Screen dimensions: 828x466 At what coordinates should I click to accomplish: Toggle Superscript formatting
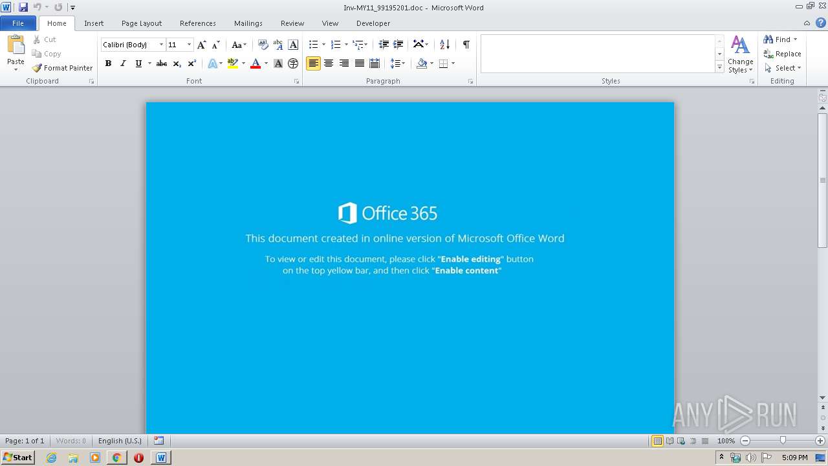point(191,63)
